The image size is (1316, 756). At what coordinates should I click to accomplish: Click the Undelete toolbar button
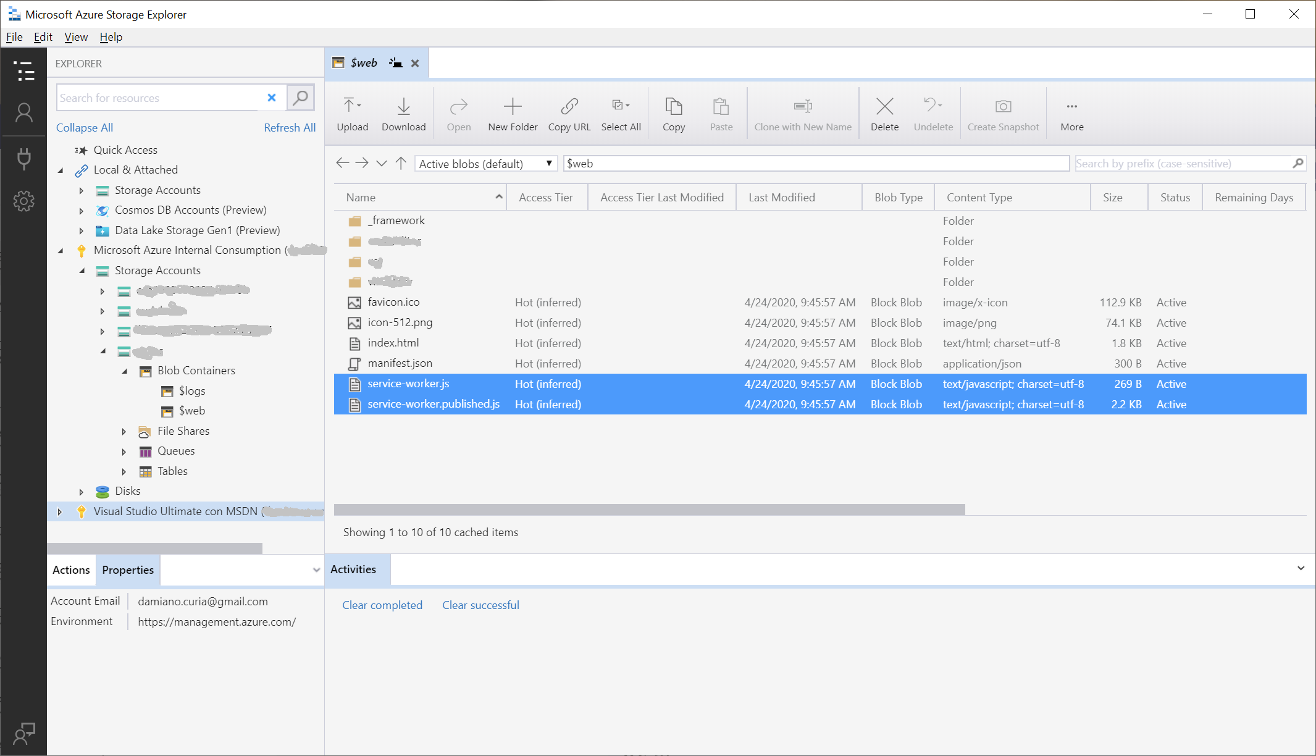tap(933, 114)
